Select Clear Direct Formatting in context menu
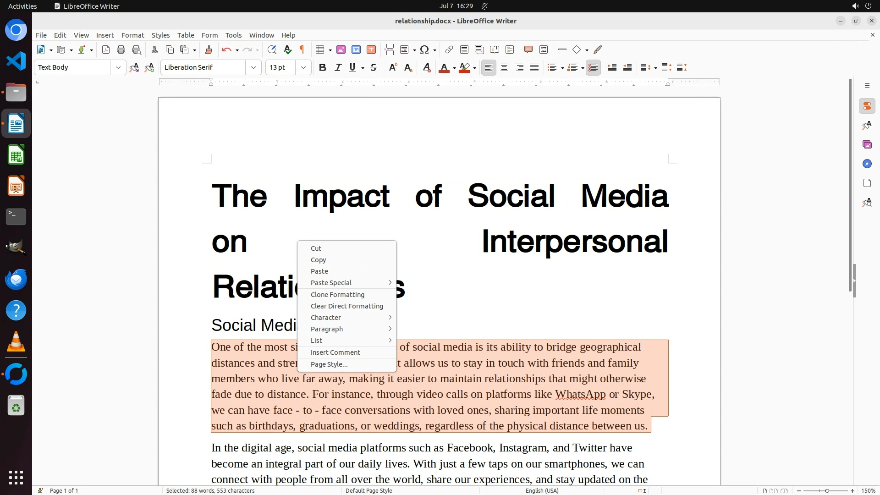The height and width of the screenshot is (495, 880). pos(346,306)
